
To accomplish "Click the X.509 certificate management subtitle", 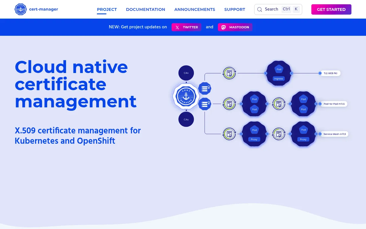I will coord(78,136).
